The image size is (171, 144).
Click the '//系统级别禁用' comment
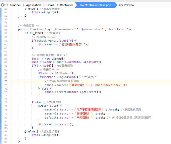pyautogui.click(x=131, y=109)
